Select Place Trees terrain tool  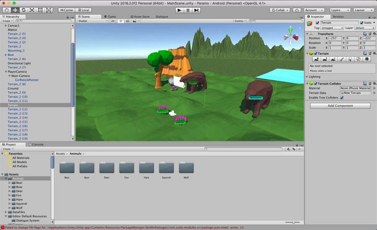pyautogui.click(x=350, y=59)
